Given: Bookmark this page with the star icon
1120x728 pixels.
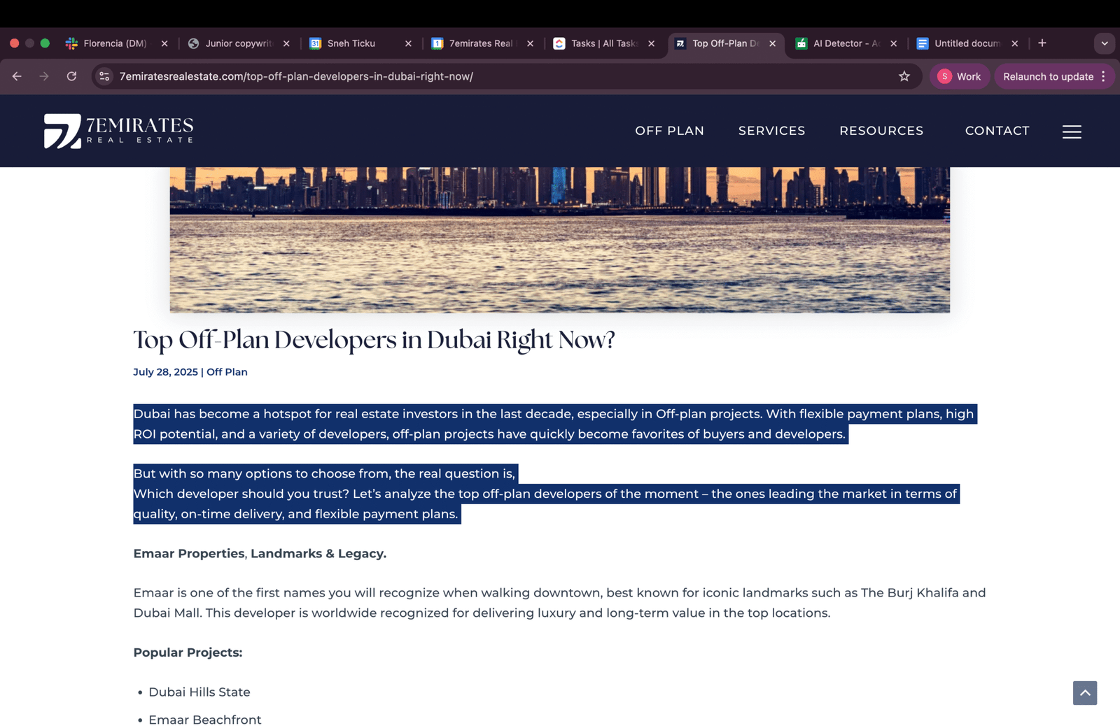Looking at the screenshot, I should [x=904, y=76].
